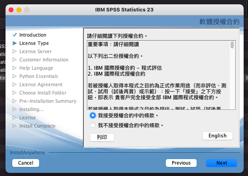The width and height of the screenshot is (248, 176).
Task: Click the '2. IBM 國際程式授權合約' line
Action: tap(116, 74)
